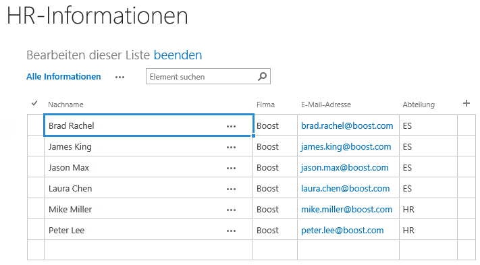Toggle the select-all checkmark in header

click(34, 103)
